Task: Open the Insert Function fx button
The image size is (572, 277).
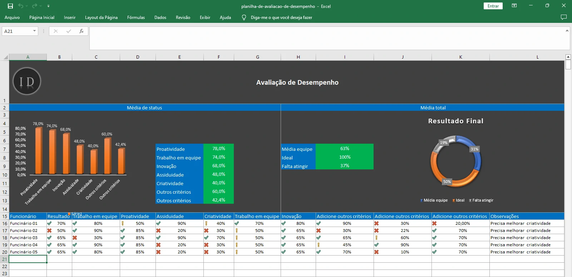Action: coord(82,31)
